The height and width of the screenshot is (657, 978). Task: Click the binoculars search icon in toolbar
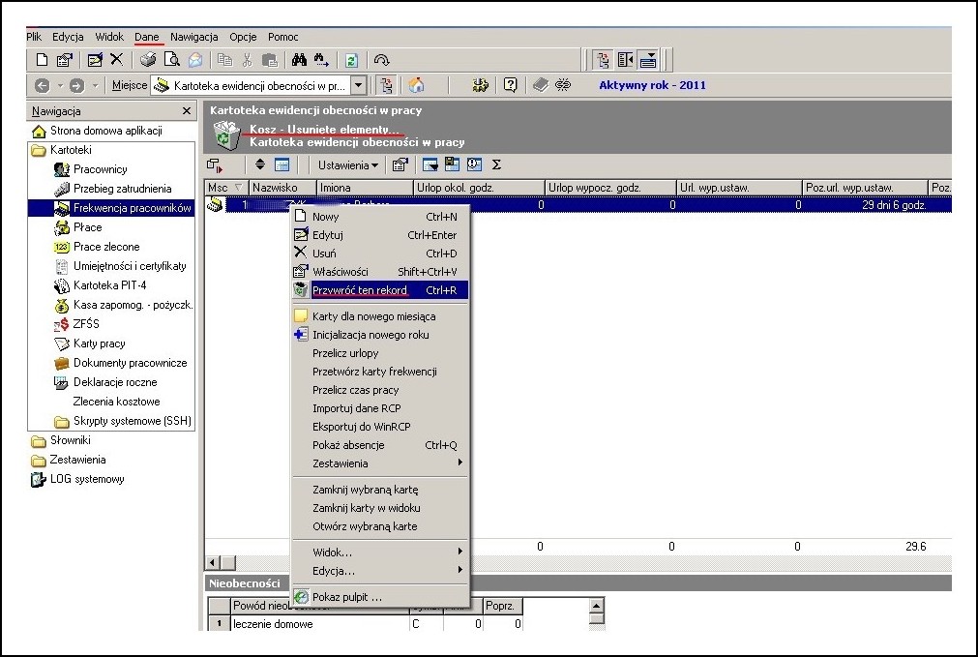299,60
